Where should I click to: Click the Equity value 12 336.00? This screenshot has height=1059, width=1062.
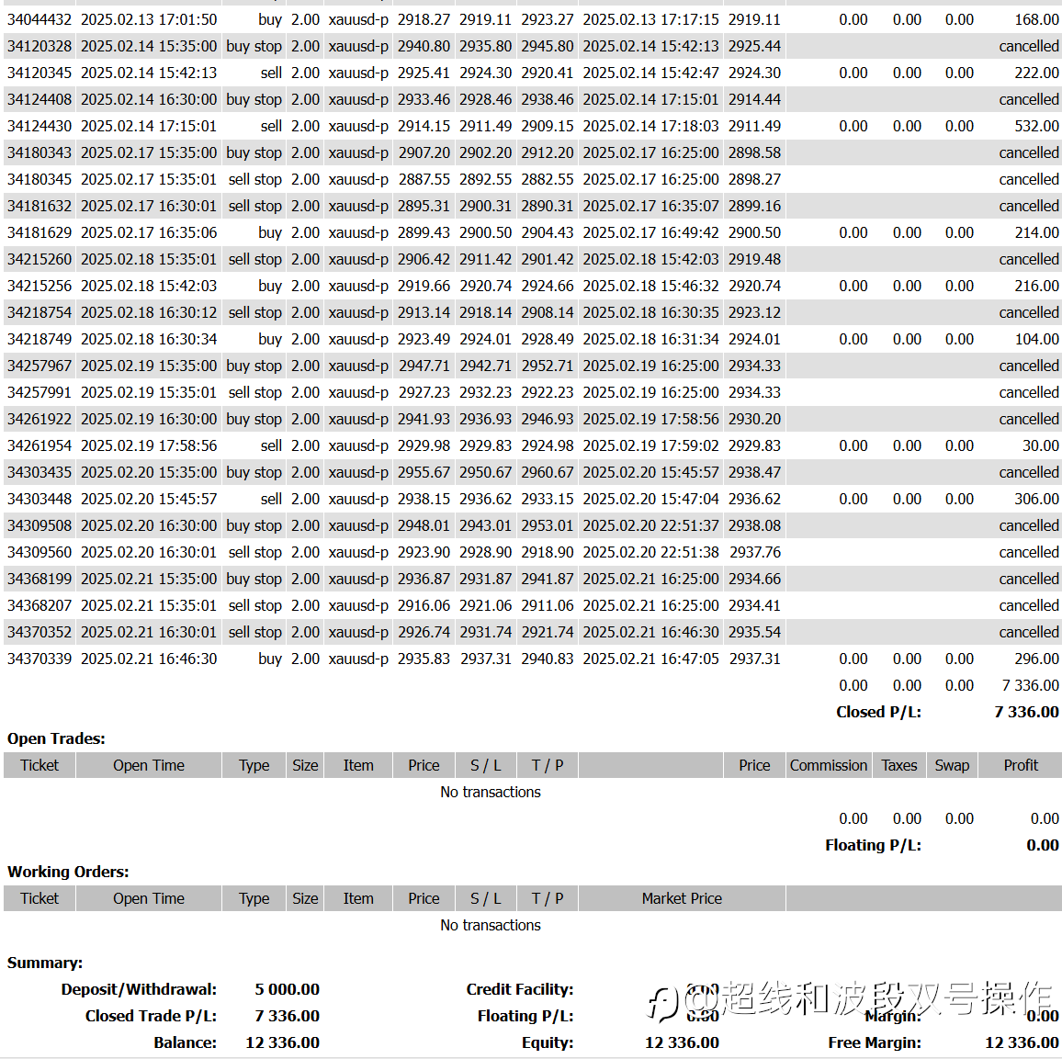[682, 1042]
